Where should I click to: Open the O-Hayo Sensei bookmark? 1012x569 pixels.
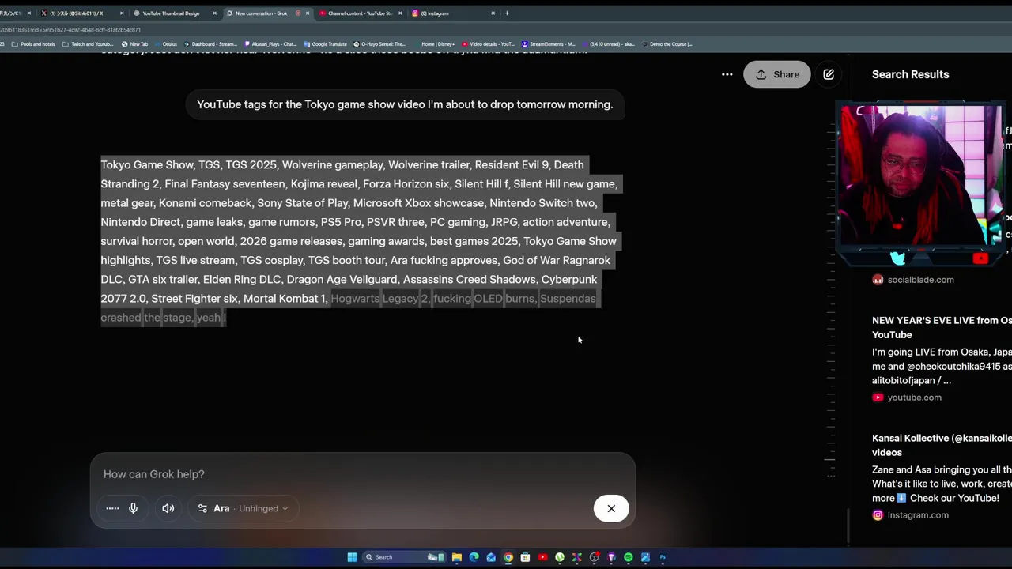coord(379,44)
